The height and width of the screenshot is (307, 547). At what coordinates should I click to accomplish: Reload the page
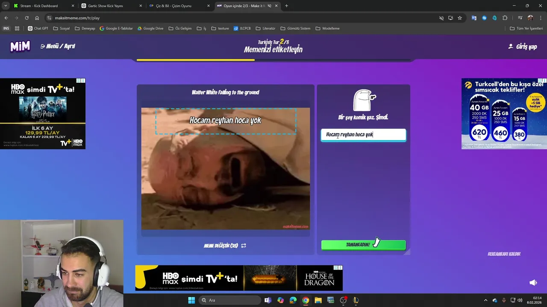coord(26,18)
